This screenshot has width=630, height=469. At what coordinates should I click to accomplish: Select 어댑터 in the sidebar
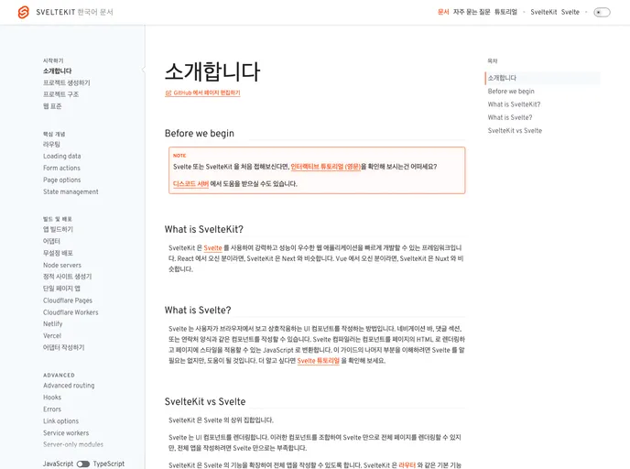coord(51,241)
